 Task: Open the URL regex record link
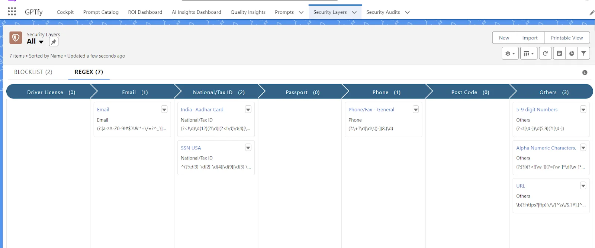tap(521, 186)
